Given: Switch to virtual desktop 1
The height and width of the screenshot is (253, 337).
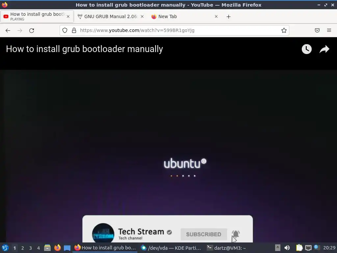Looking at the screenshot, I should point(14,248).
